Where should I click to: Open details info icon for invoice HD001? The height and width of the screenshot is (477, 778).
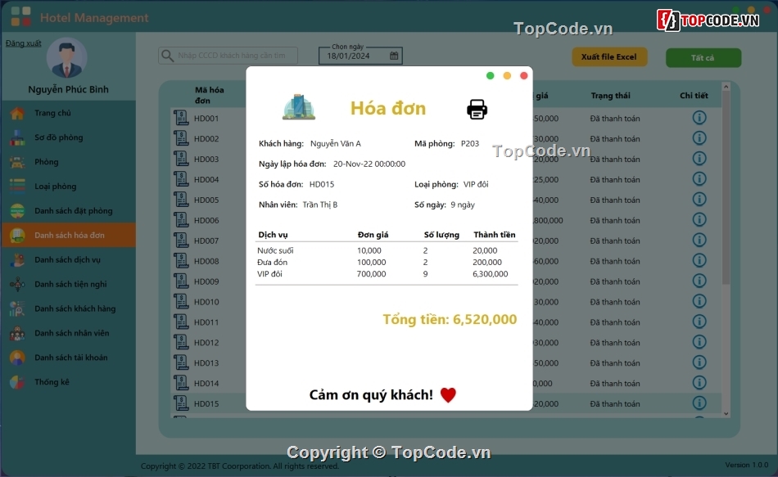(699, 117)
